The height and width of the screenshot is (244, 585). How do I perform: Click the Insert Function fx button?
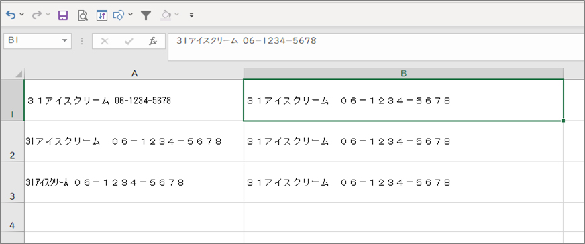(152, 42)
